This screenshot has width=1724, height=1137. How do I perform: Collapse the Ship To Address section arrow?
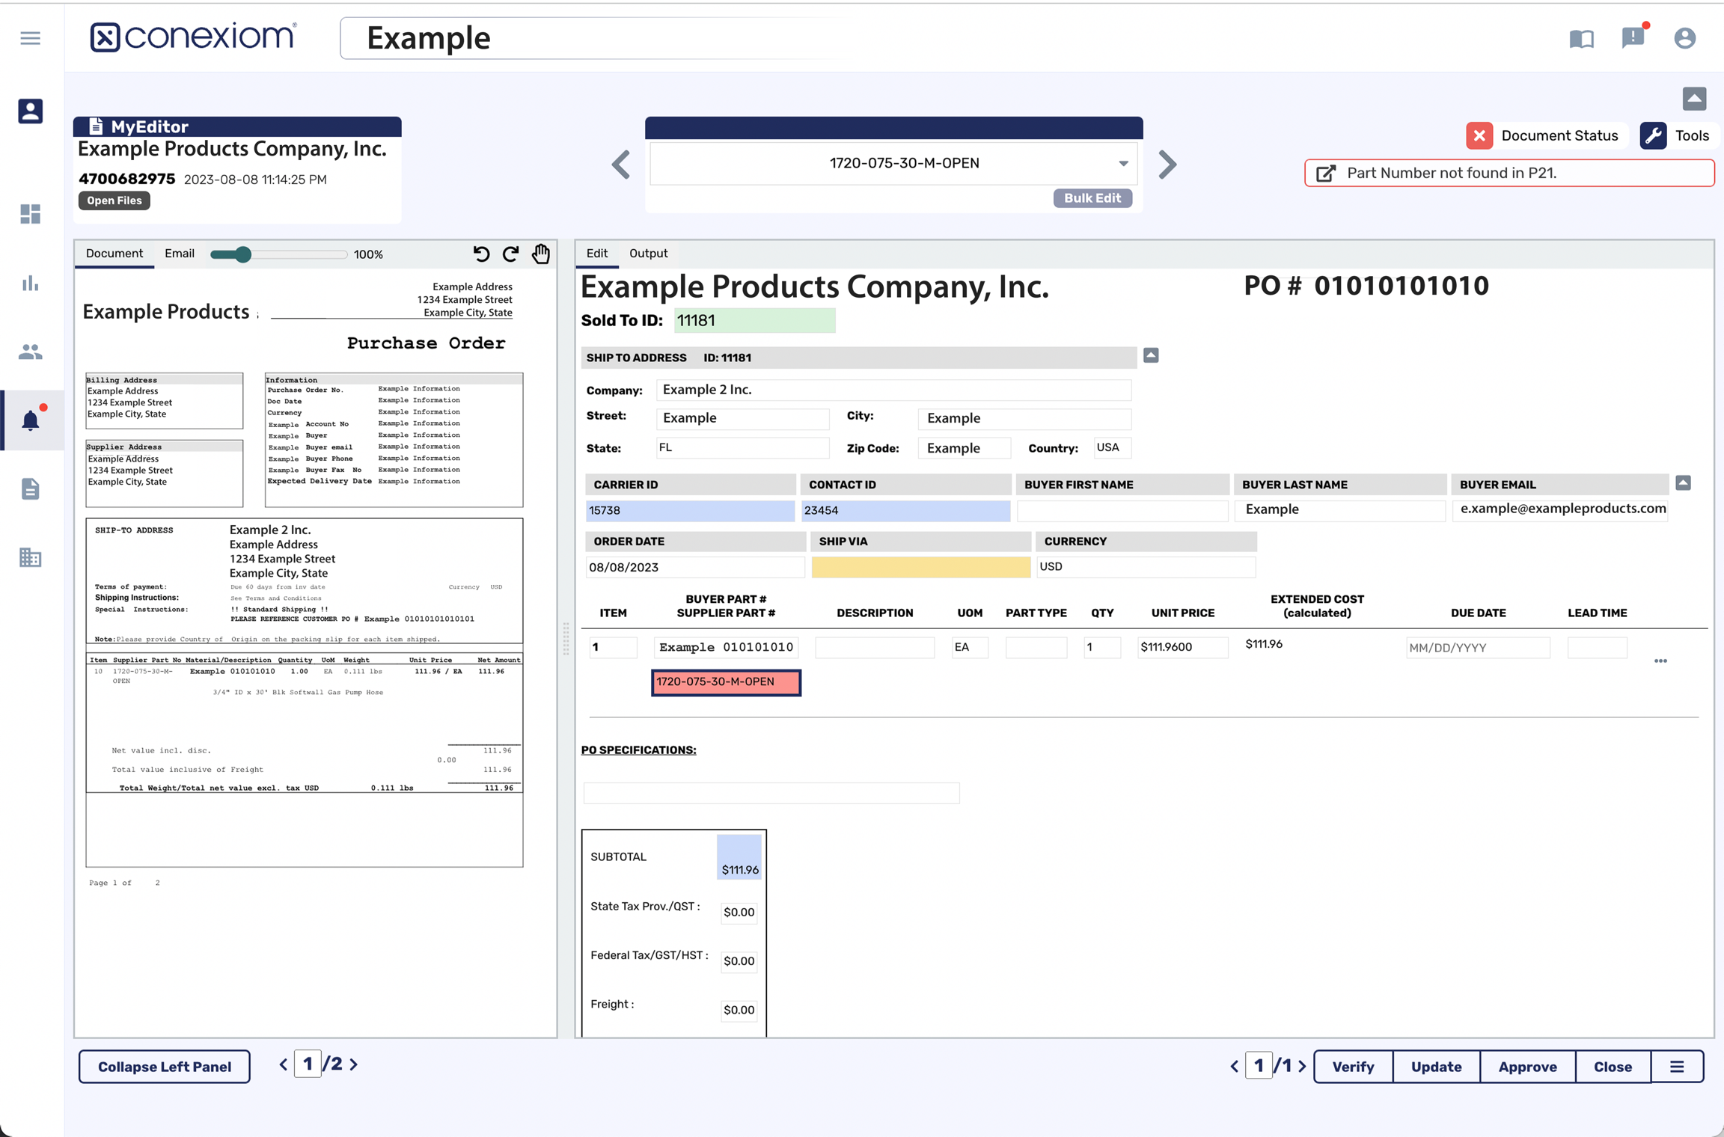point(1150,355)
